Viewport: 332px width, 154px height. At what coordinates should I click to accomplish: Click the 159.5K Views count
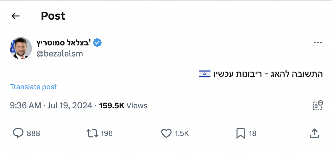coord(123,106)
